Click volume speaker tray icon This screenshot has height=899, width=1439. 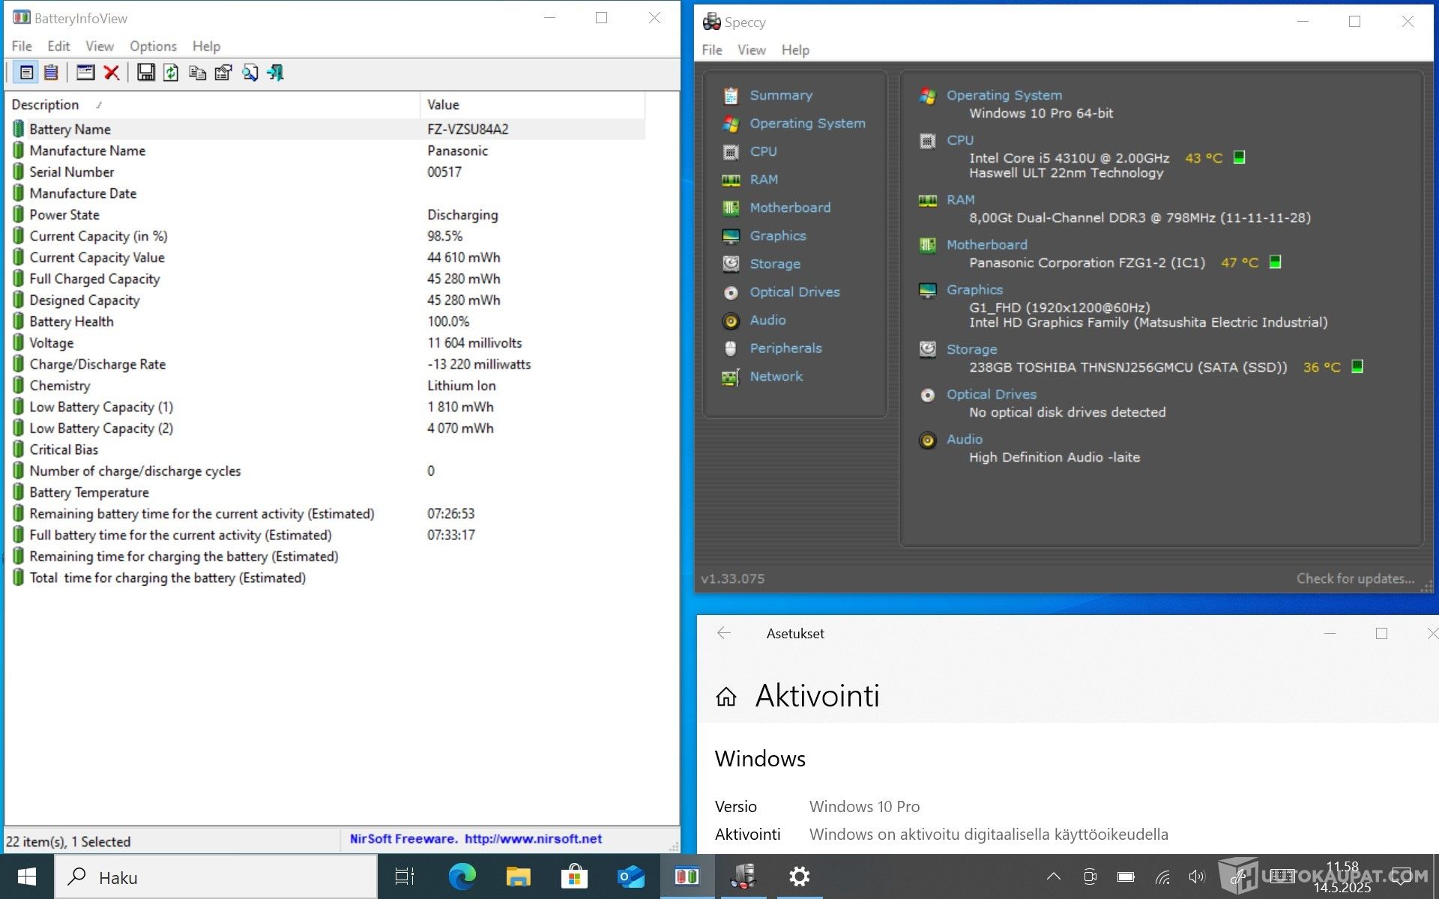pyautogui.click(x=1196, y=877)
